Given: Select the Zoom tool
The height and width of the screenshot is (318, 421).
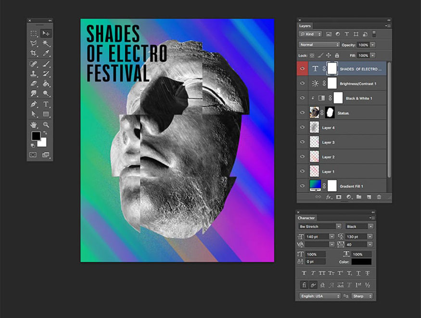Looking at the screenshot, I should (x=46, y=125).
